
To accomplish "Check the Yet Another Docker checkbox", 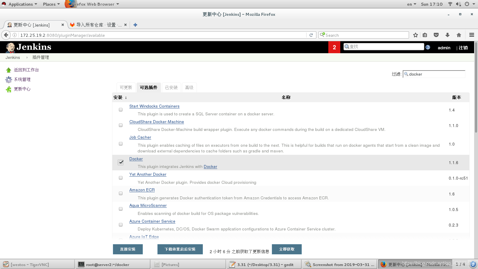I will (x=121, y=178).
